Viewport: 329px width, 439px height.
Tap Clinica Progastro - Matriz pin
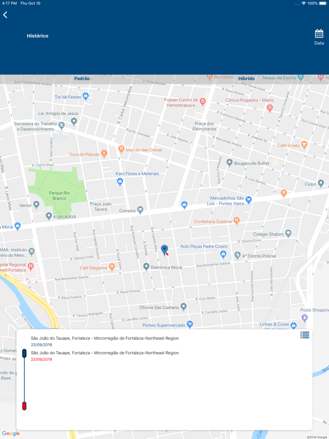point(270,108)
